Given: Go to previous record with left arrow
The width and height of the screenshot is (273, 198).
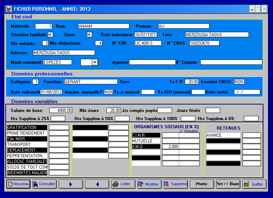Looking at the screenshot, I should point(97,184).
